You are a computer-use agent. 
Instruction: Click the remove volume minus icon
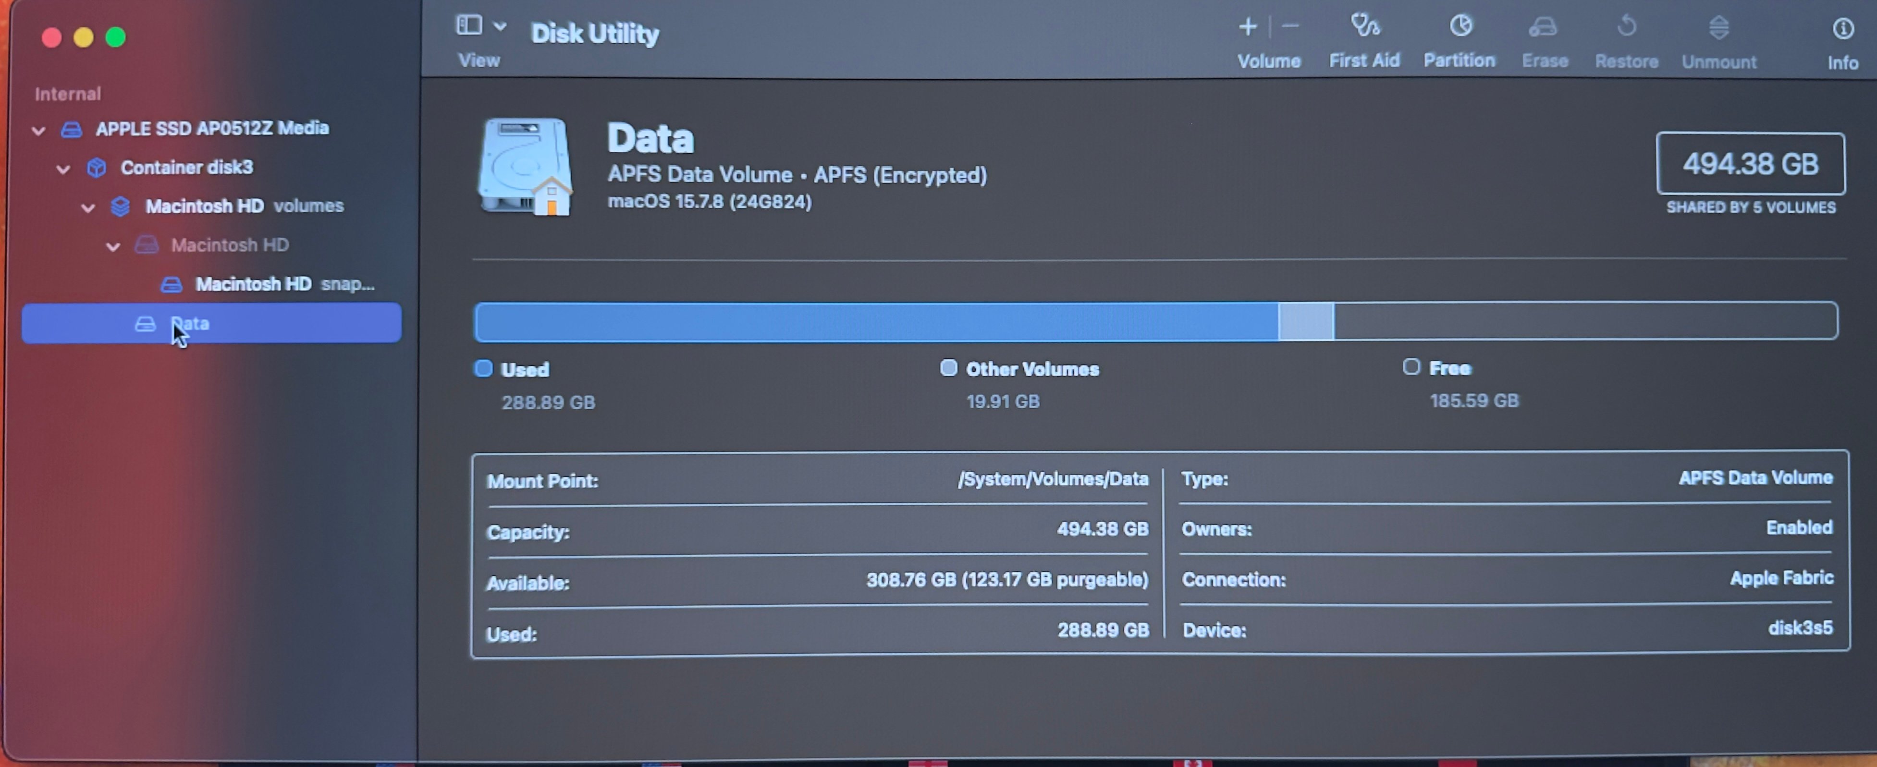(1290, 27)
